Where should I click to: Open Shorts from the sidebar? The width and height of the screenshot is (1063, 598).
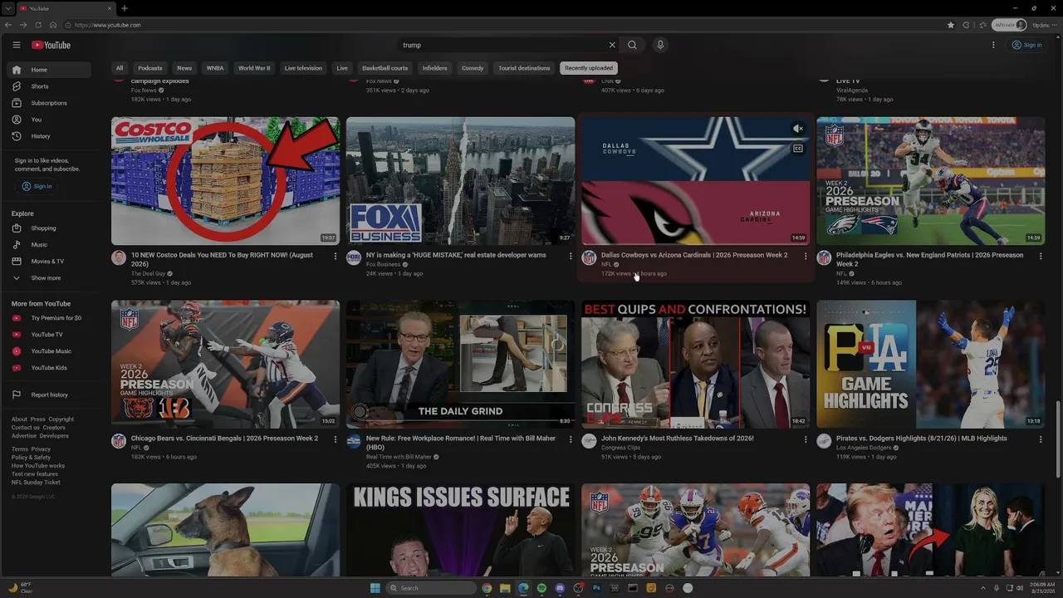click(50, 86)
